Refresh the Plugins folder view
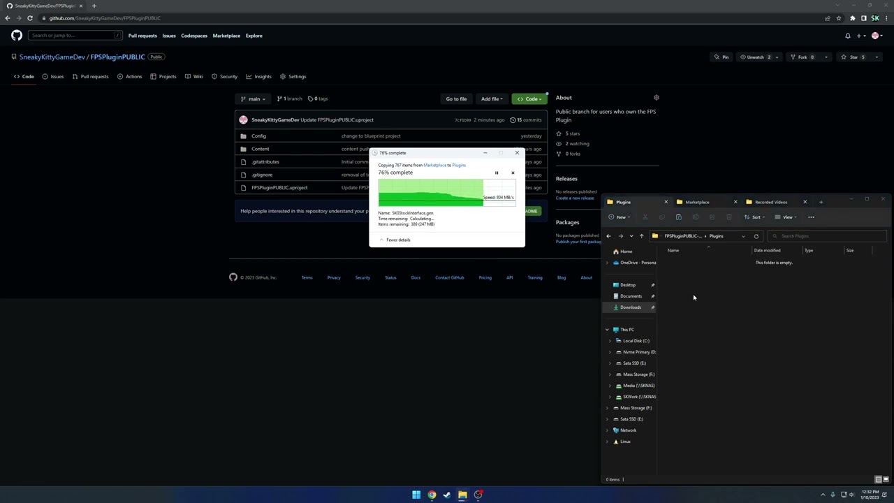This screenshot has width=894, height=503. [756, 236]
